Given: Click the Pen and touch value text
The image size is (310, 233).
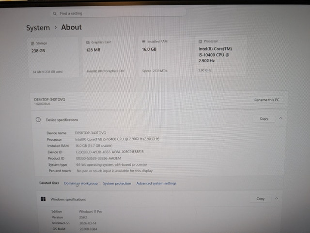Looking at the screenshot, I should [x=114, y=171].
